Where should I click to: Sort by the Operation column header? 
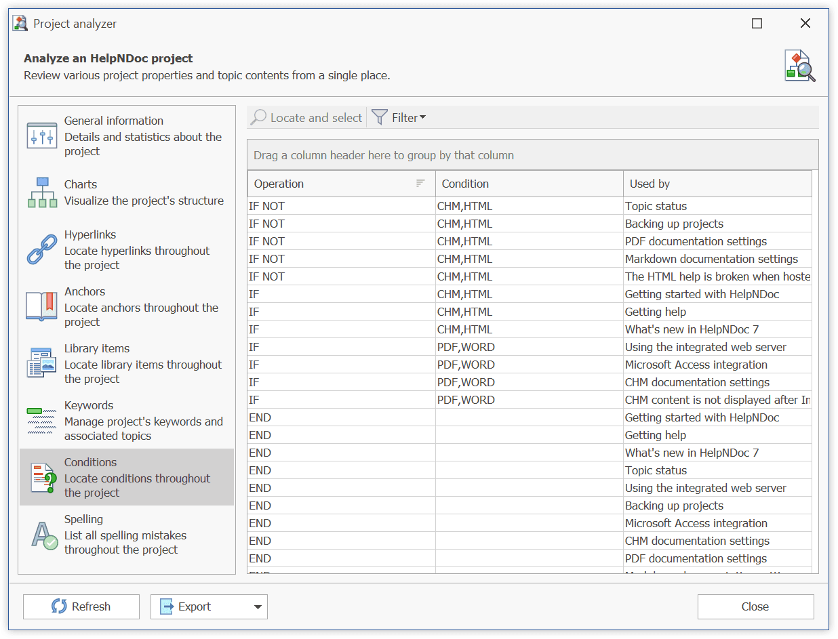[x=341, y=184]
